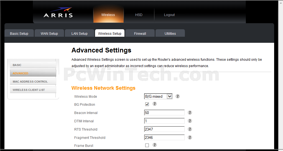283x151 pixels.
Task: Uncheck the BG Protection checkbox
Action: coord(147,104)
